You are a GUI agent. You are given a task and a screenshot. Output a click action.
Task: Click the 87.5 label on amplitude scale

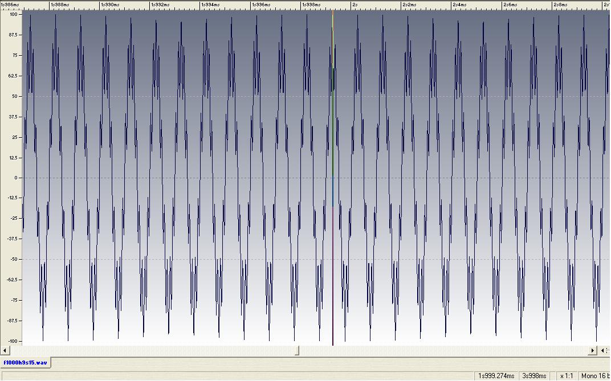click(x=13, y=35)
